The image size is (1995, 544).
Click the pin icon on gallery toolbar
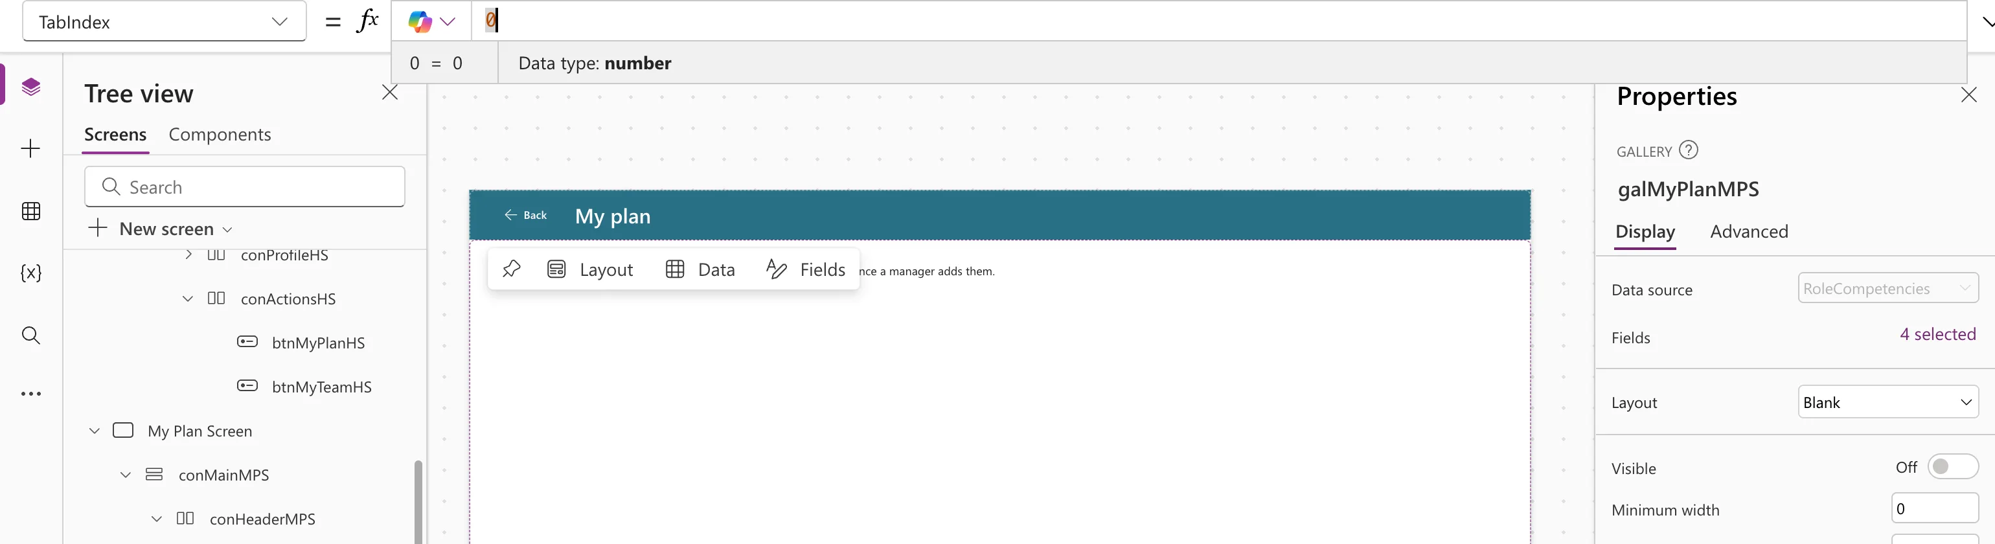point(511,269)
